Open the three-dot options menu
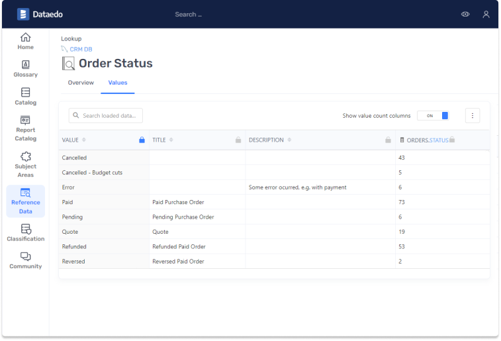 (x=473, y=116)
